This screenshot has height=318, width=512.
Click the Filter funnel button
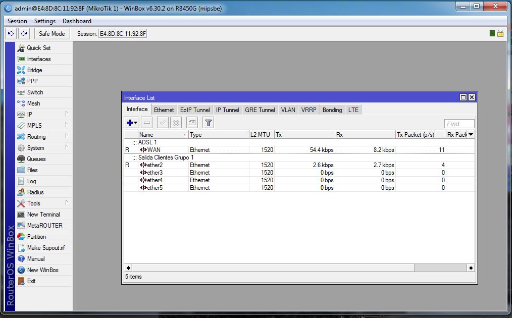pyautogui.click(x=208, y=123)
